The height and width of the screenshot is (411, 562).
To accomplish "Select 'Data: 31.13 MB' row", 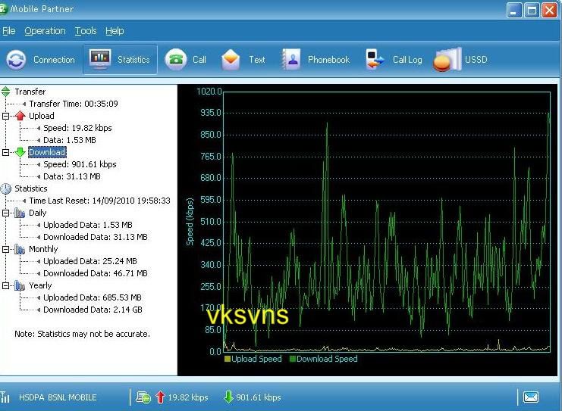I will tap(72, 176).
